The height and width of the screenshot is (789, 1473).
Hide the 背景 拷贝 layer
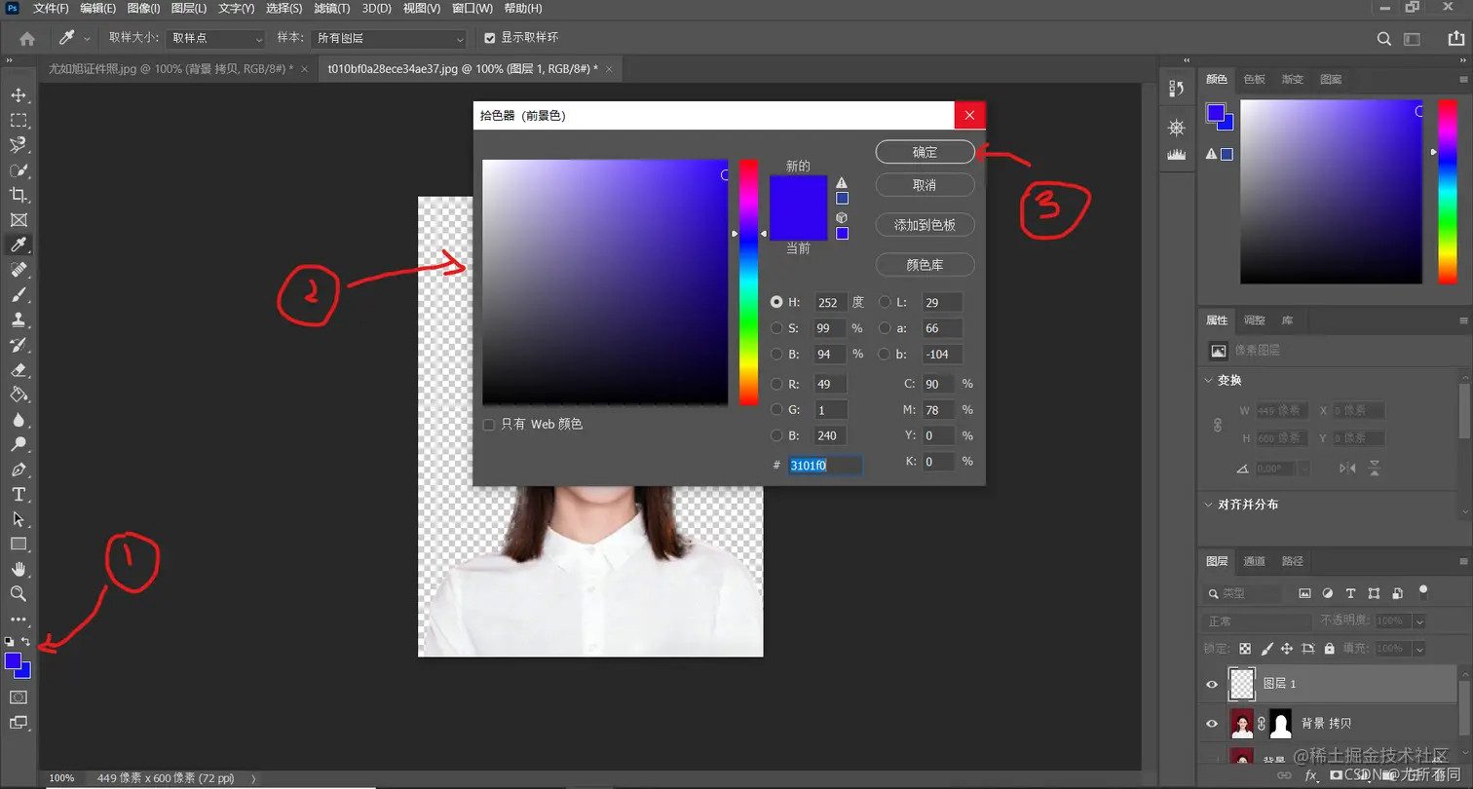(x=1212, y=723)
